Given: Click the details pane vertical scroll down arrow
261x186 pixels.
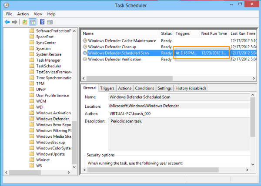Looking at the screenshot, I should point(253,164).
